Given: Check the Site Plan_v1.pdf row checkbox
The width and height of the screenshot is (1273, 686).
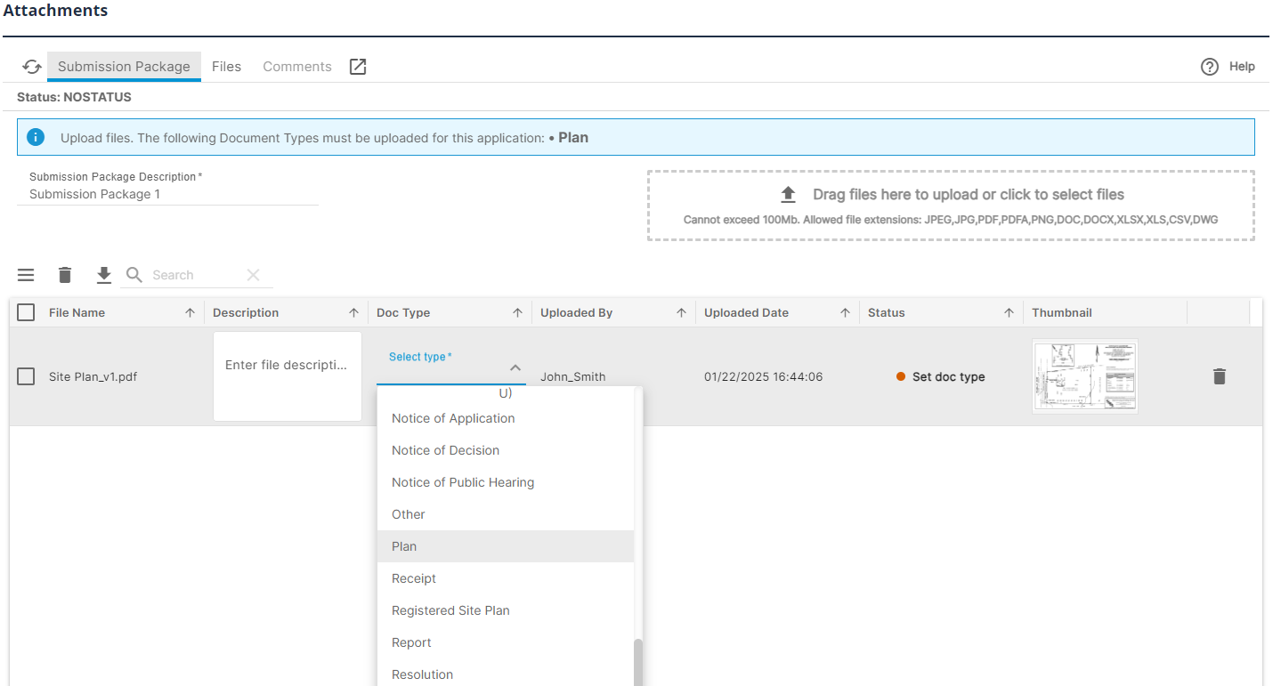Looking at the screenshot, I should click(x=26, y=376).
